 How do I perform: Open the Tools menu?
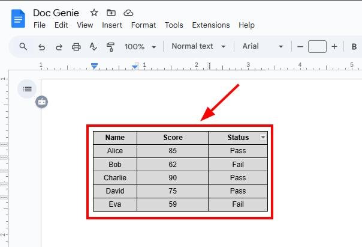174,25
